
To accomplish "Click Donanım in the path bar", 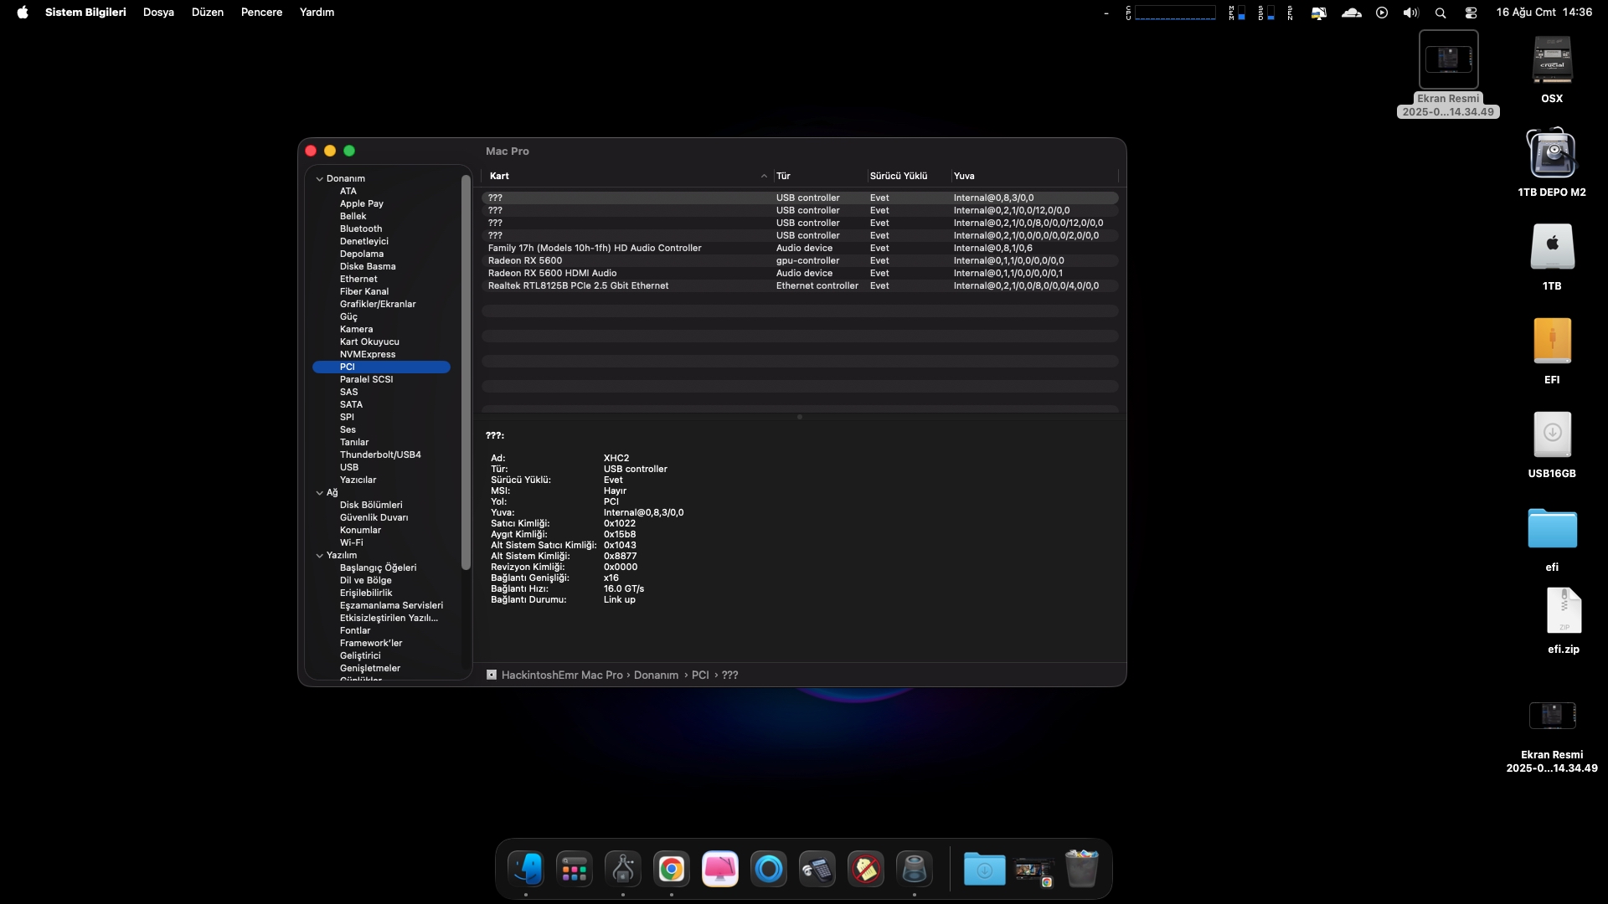I will (656, 675).
